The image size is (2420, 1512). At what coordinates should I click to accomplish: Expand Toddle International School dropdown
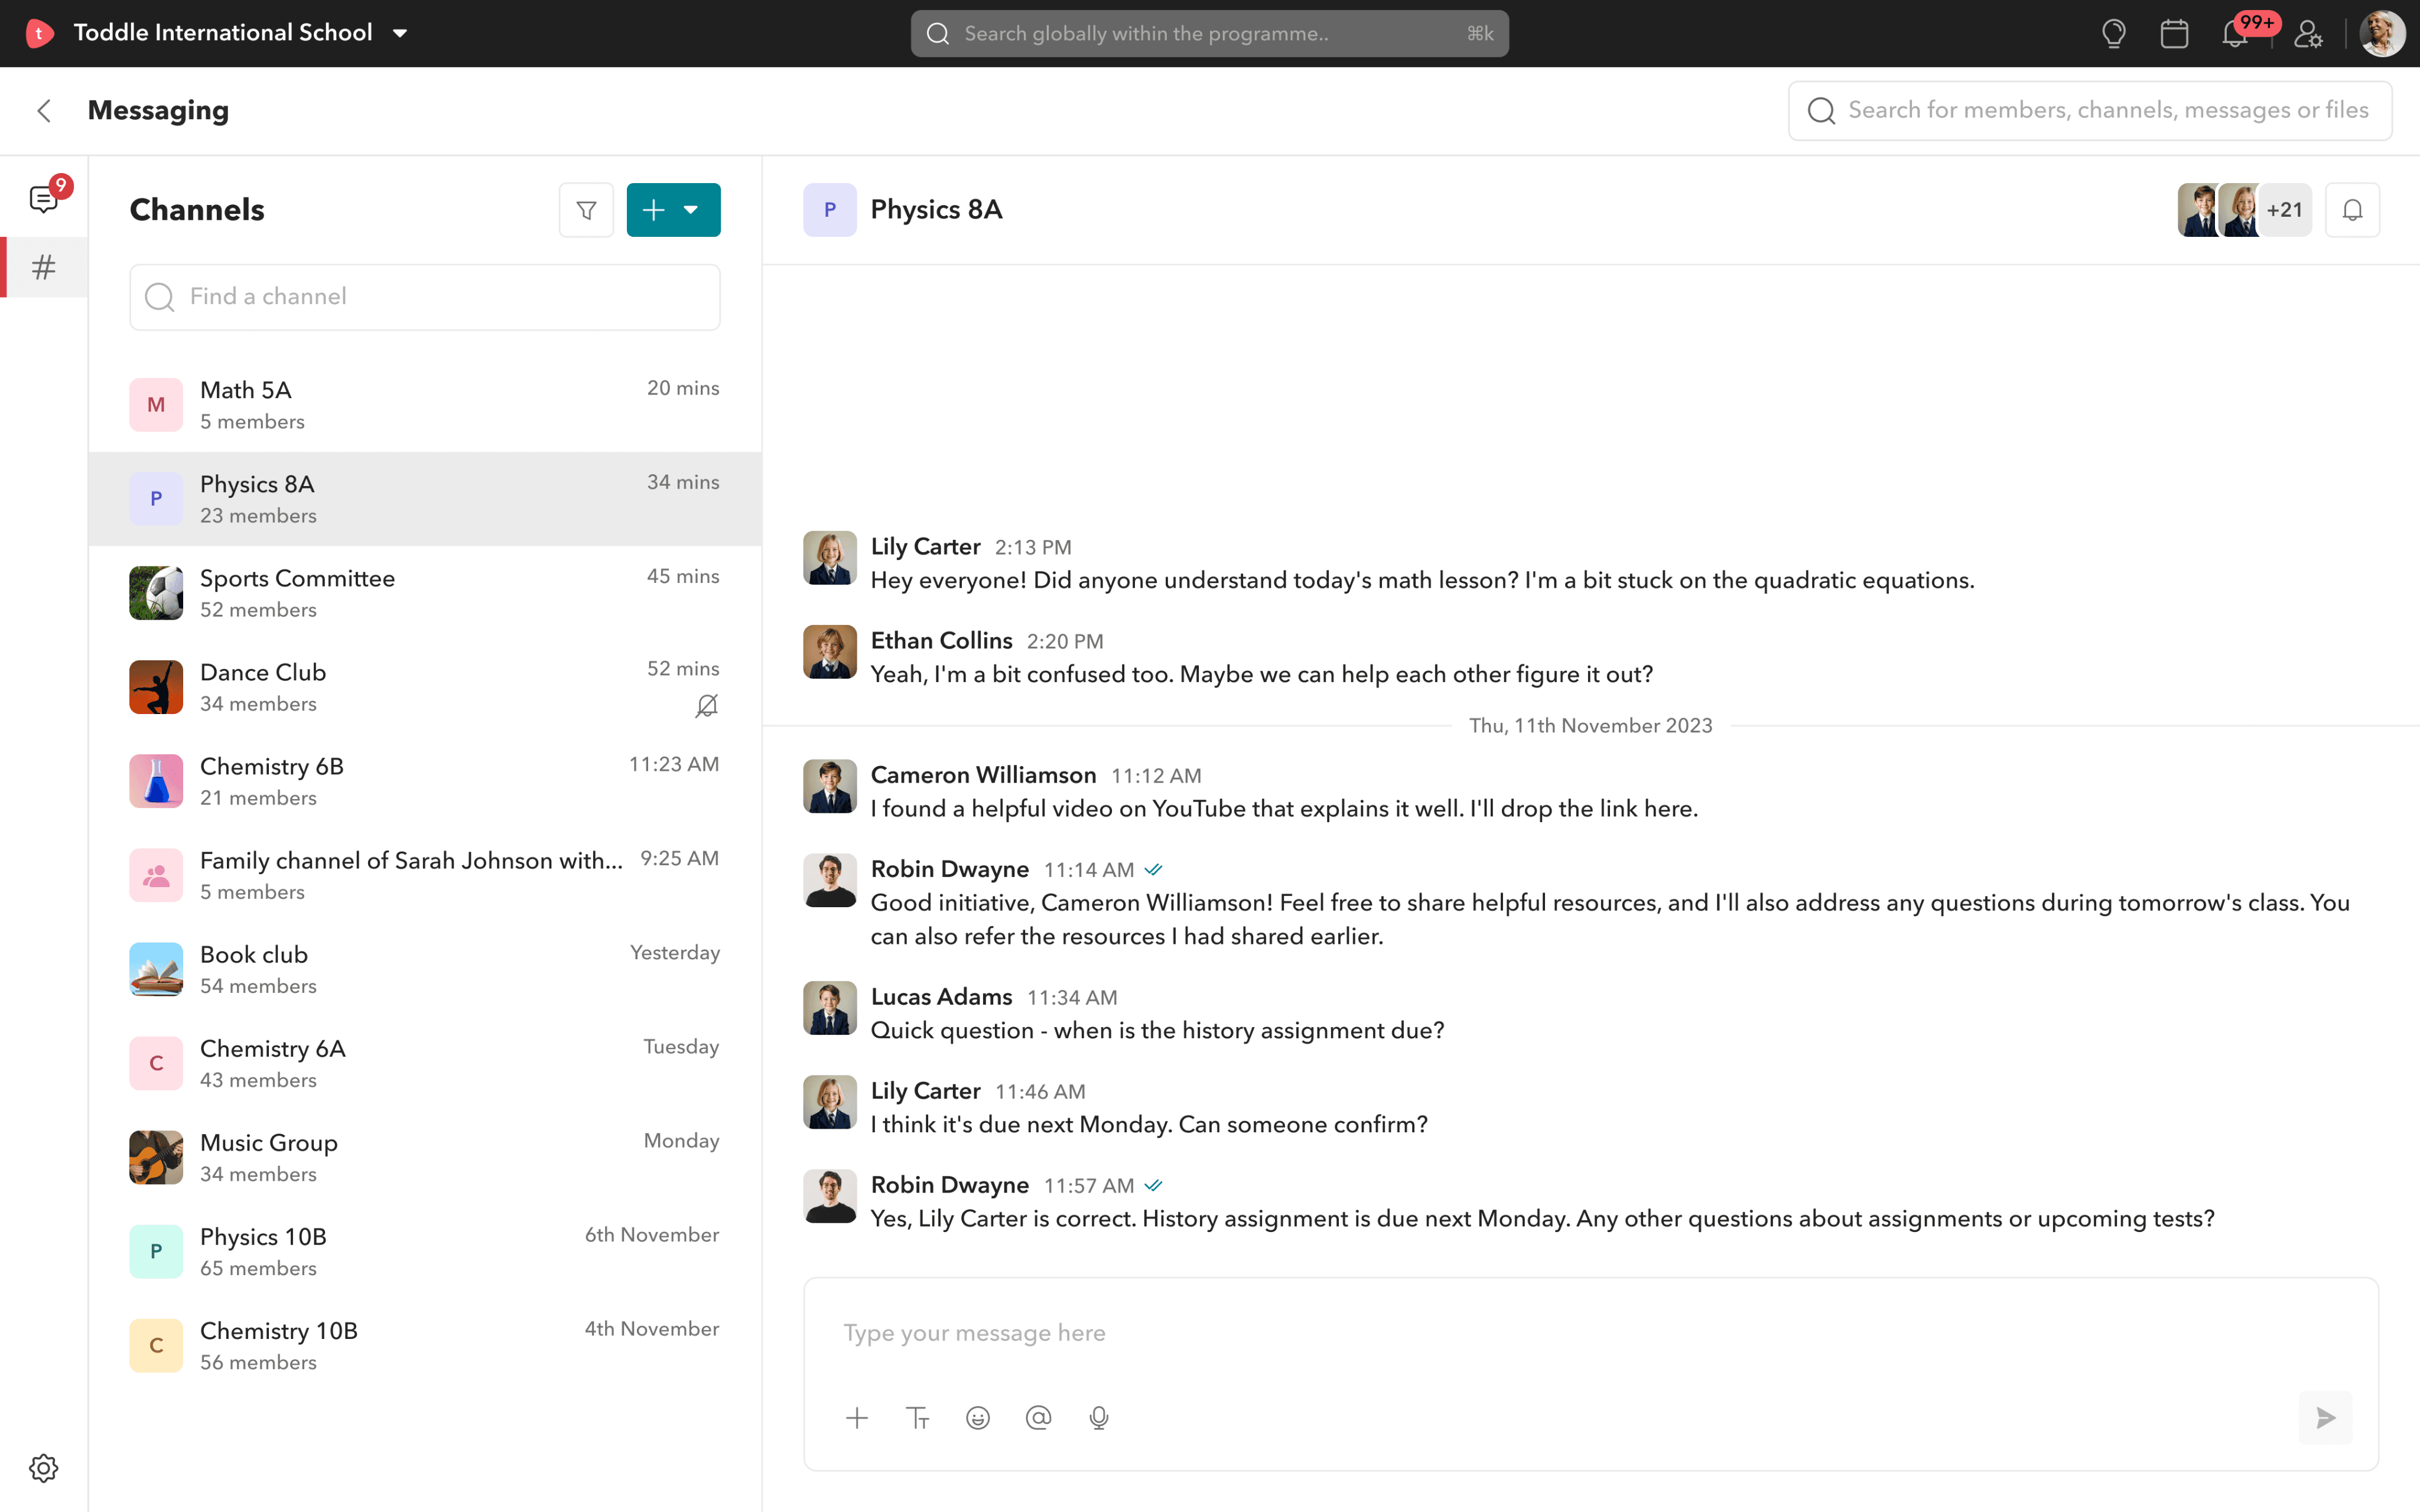[x=400, y=33]
